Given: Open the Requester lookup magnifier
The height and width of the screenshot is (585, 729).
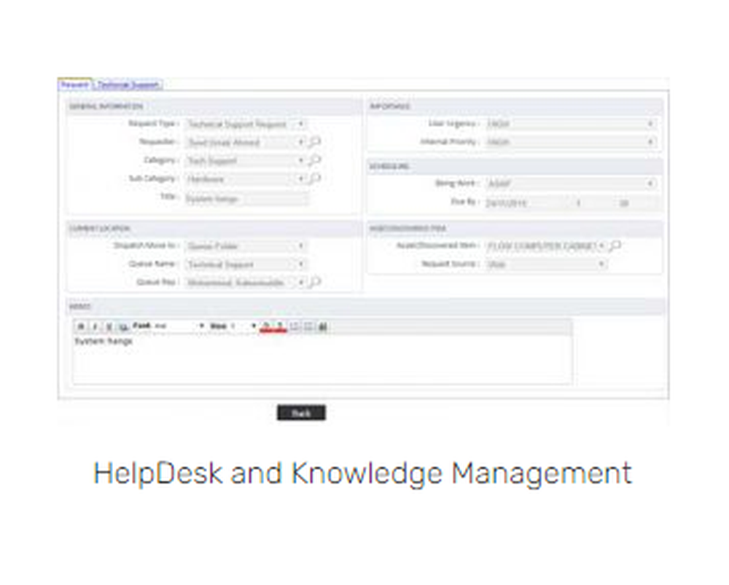Looking at the screenshot, I should coord(316,142).
